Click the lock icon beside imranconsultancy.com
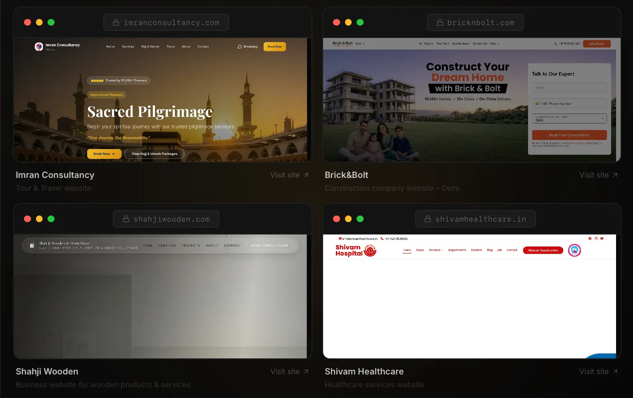 116,22
